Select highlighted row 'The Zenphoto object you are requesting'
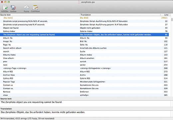Viewport: 173px width, 120px height. coord(85,35)
